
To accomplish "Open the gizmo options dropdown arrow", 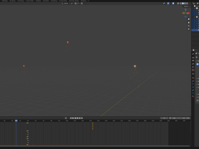I will pyautogui.click(x=170, y=3).
